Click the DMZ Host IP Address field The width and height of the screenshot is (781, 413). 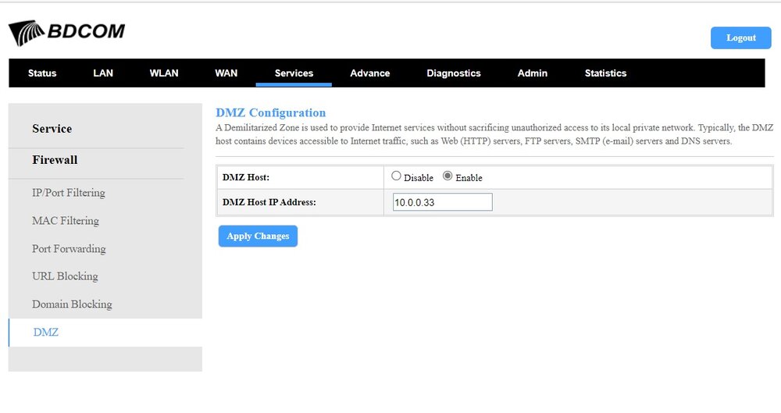click(x=443, y=202)
